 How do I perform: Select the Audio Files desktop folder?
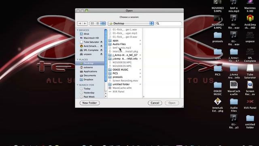pyautogui.click(x=234, y=105)
